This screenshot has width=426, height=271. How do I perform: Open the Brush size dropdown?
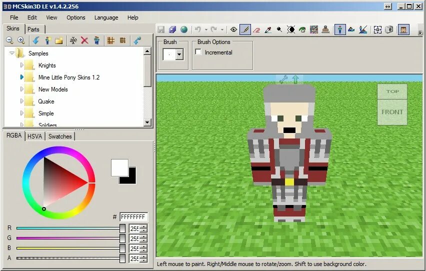coord(179,54)
